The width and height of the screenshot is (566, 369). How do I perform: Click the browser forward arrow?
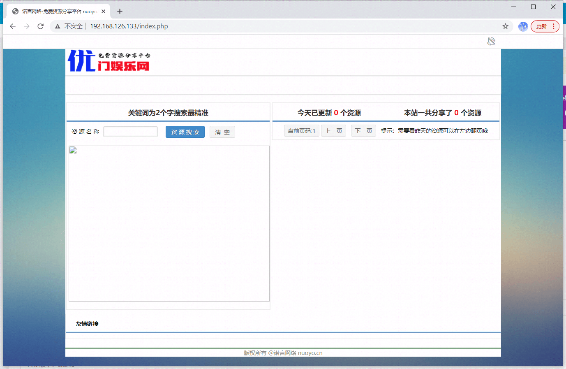27,26
